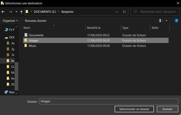The height and width of the screenshot is (115, 181).
Task: Go back using the left arrow
Action: [x=3, y=12]
